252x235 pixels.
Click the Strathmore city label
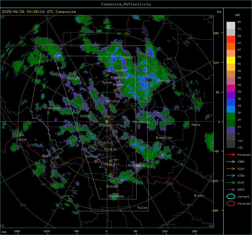[136, 165]
